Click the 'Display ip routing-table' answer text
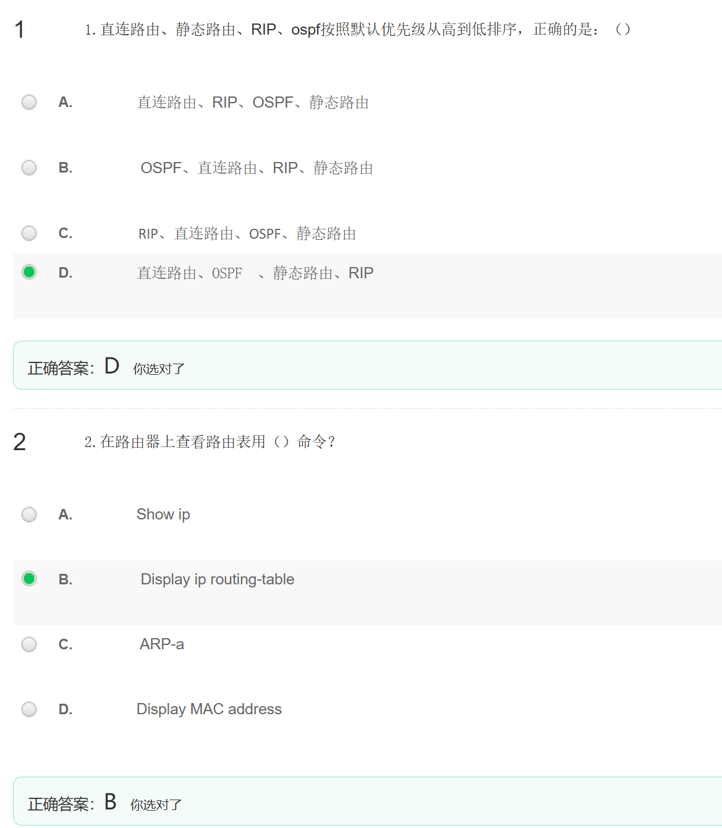This screenshot has height=828, width=722. 217,579
